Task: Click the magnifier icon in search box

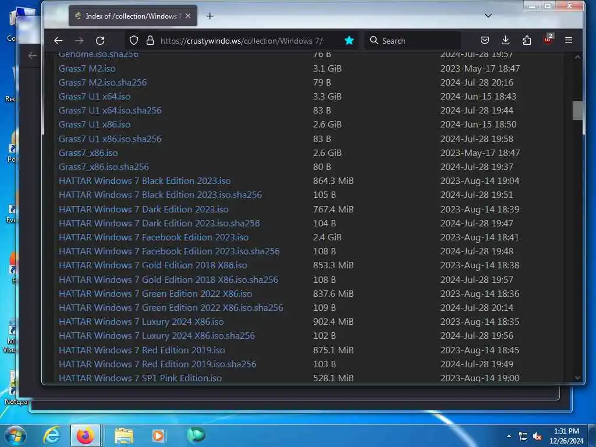Action: pos(374,40)
